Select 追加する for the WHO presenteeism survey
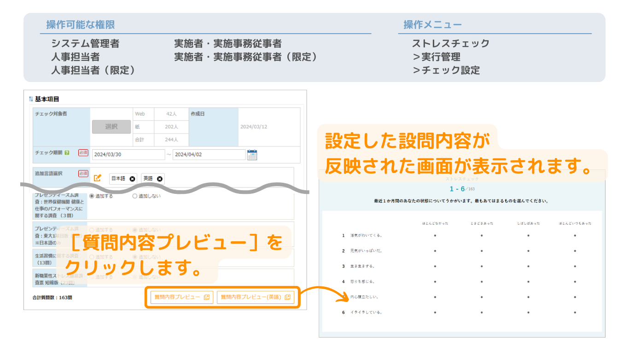This screenshot has height=350, width=629. (92, 196)
